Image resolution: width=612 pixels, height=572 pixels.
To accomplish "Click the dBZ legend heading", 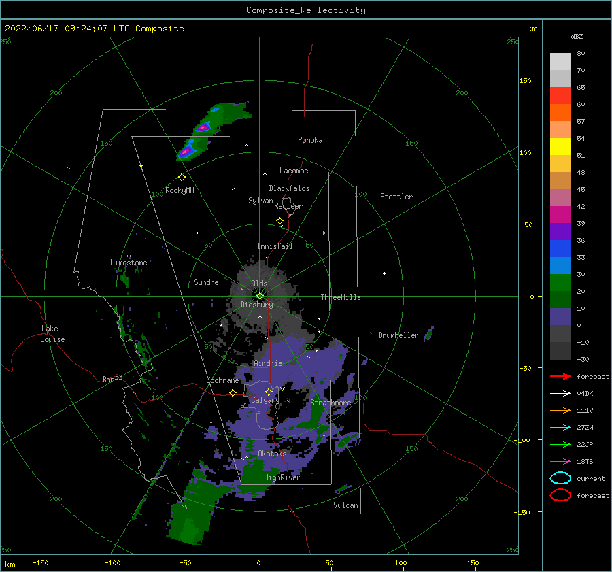I will point(577,37).
